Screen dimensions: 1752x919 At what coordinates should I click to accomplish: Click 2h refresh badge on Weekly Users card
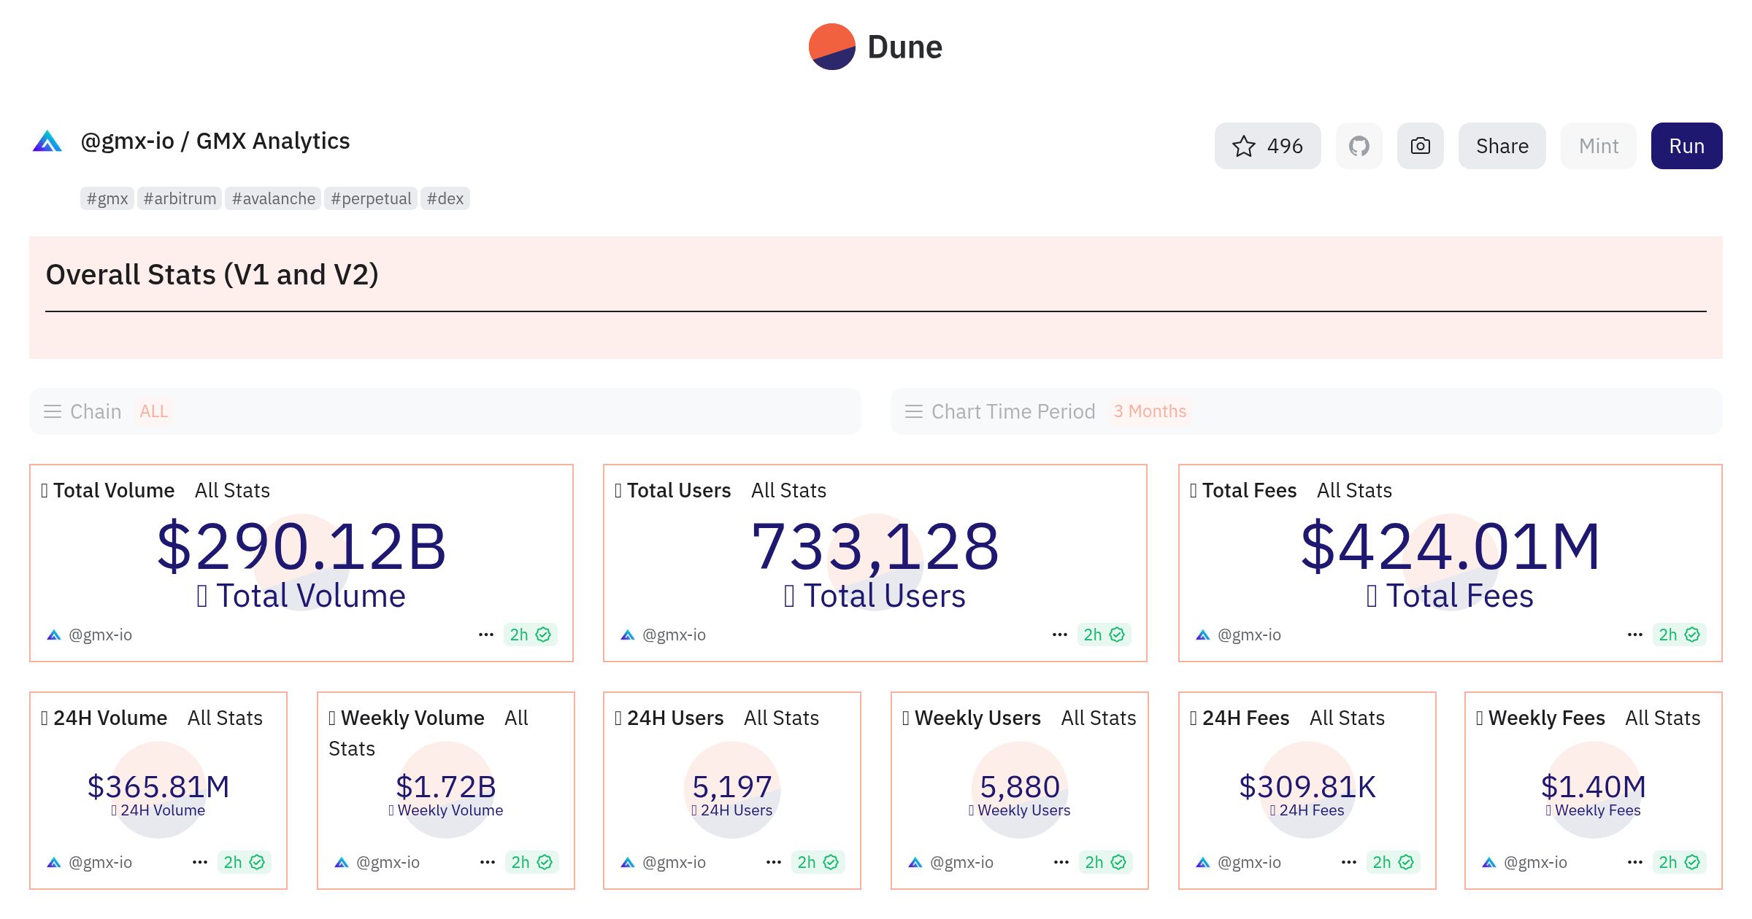(x=1106, y=862)
